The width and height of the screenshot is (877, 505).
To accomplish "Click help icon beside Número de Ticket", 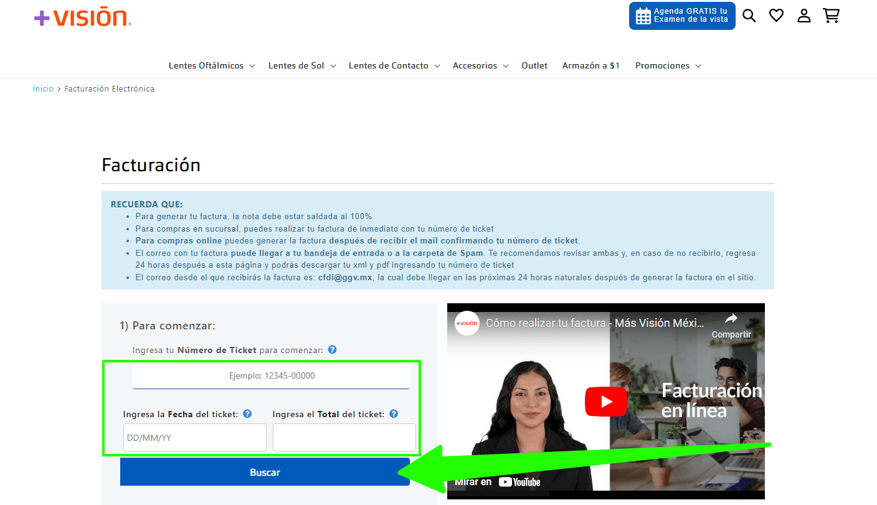I will click(333, 350).
